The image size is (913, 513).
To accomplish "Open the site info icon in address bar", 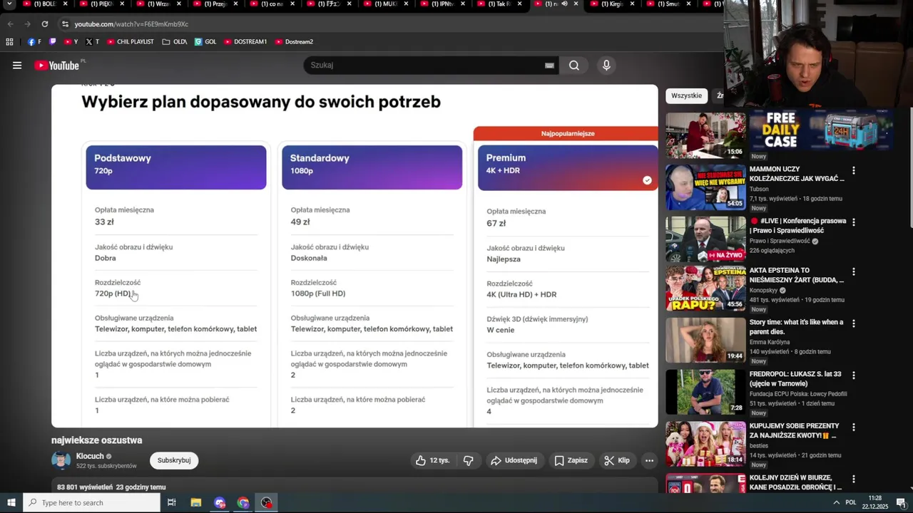I will tap(65, 24).
